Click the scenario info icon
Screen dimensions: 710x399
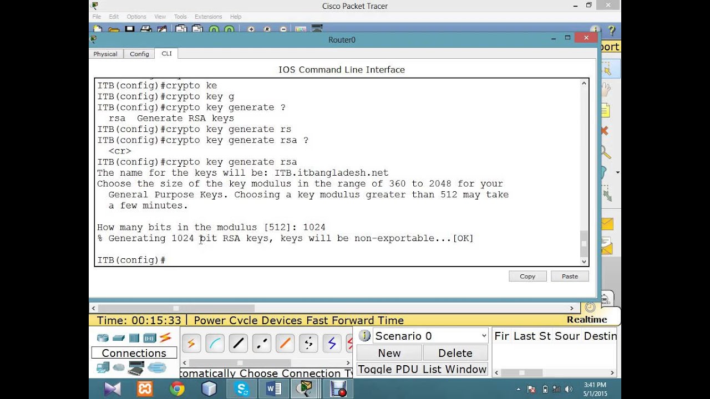click(x=364, y=336)
